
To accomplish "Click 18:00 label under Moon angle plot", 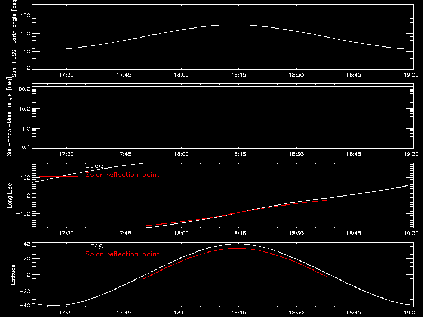I will (181, 154).
